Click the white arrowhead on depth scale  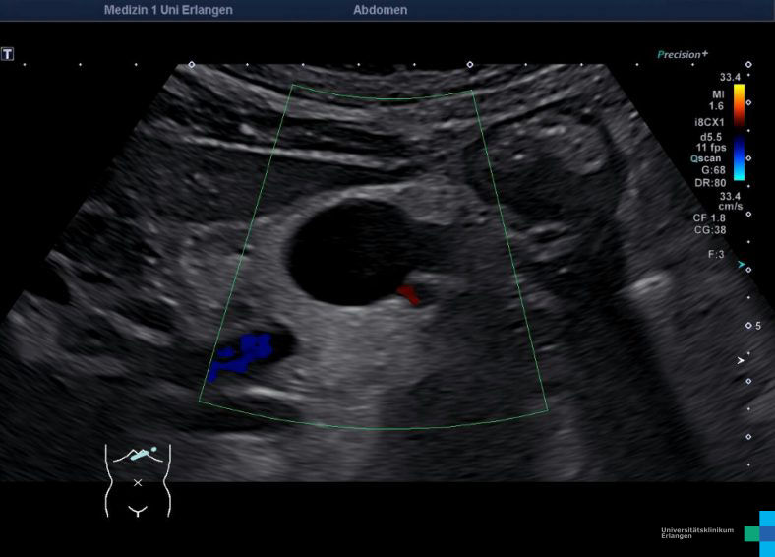[742, 361]
